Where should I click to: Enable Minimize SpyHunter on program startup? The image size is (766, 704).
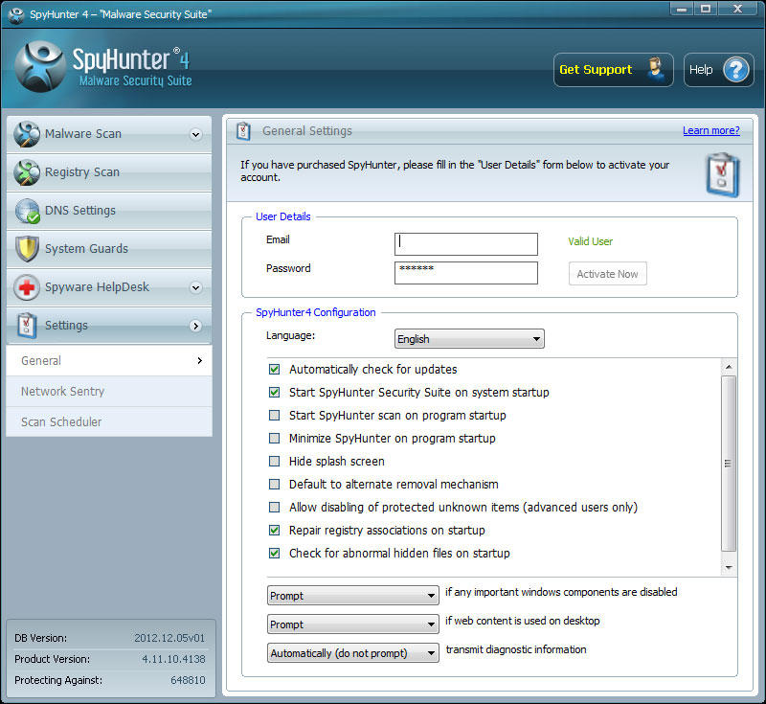pos(275,439)
